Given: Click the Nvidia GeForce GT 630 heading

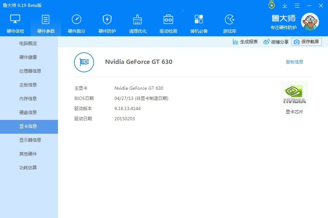Looking at the screenshot, I should tap(139, 62).
